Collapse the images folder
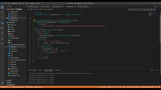The image size is (161, 90). pos(15,36)
